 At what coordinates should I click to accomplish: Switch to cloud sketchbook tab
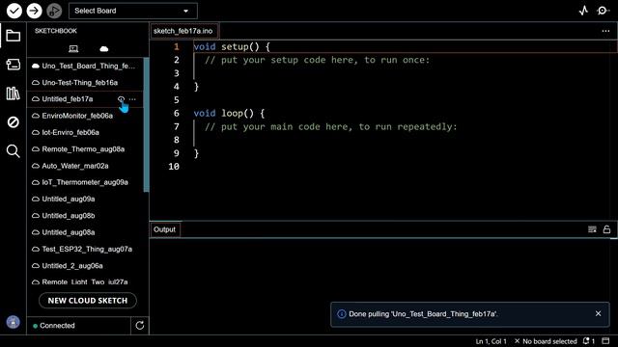point(104,49)
